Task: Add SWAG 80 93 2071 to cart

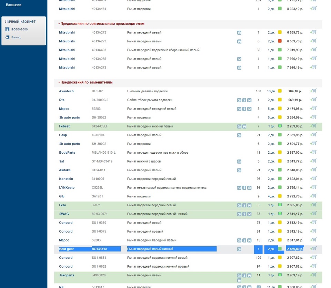Action: pyautogui.click(x=314, y=214)
